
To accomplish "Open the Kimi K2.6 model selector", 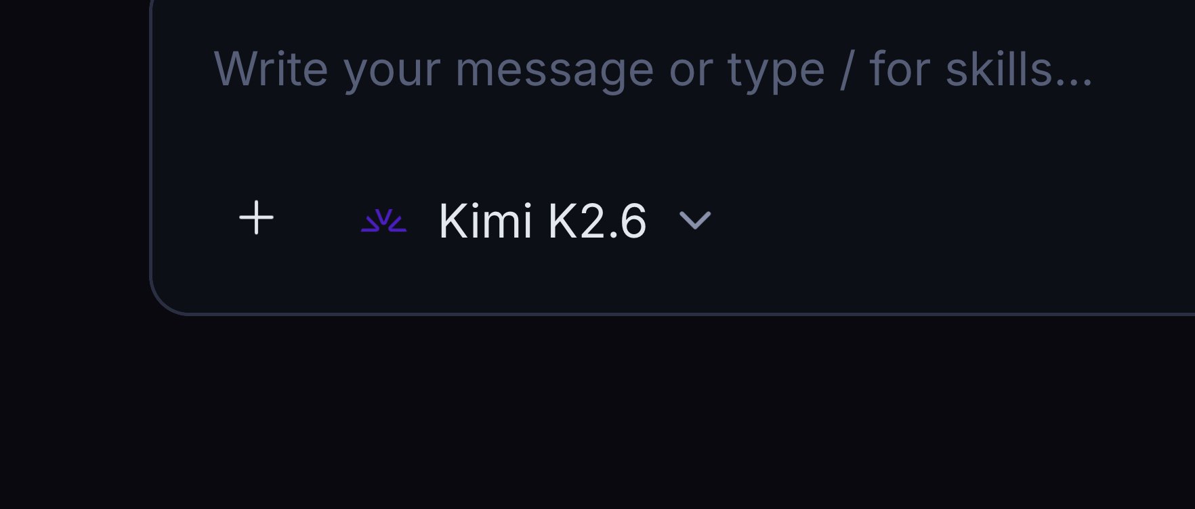I will coord(536,221).
